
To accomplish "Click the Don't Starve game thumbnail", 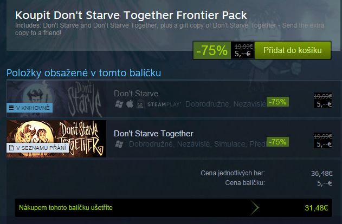I will point(56,98).
